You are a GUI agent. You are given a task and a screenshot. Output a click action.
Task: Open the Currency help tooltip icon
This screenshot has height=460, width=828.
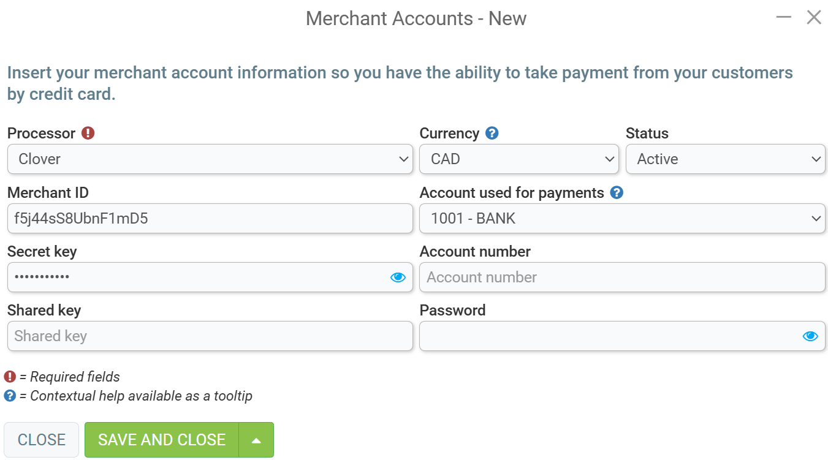tap(492, 133)
